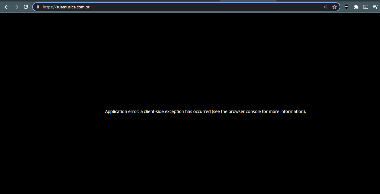This screenshot has width=380, height=194.
Task: Open the Extensions puzzle-piece menu
Action: 356,7
